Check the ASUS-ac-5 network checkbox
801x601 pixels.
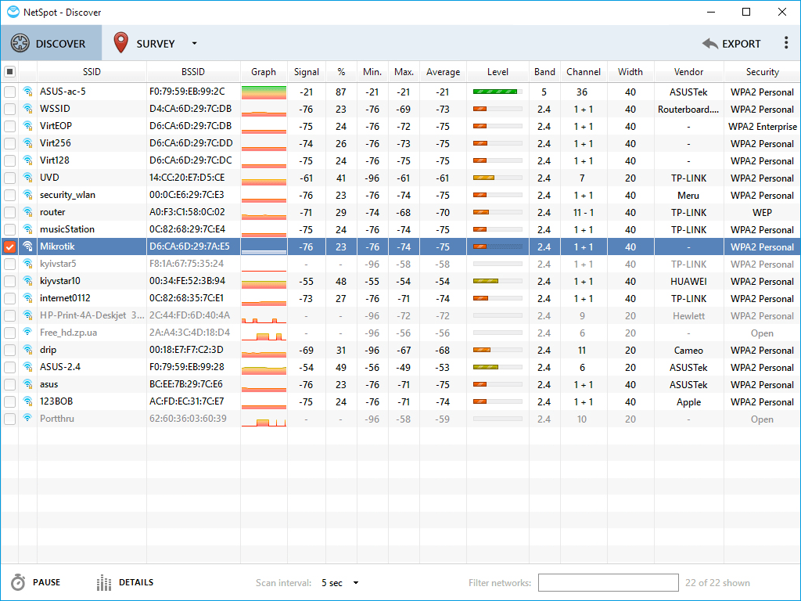pyautogui.click(x=9, y=92)
